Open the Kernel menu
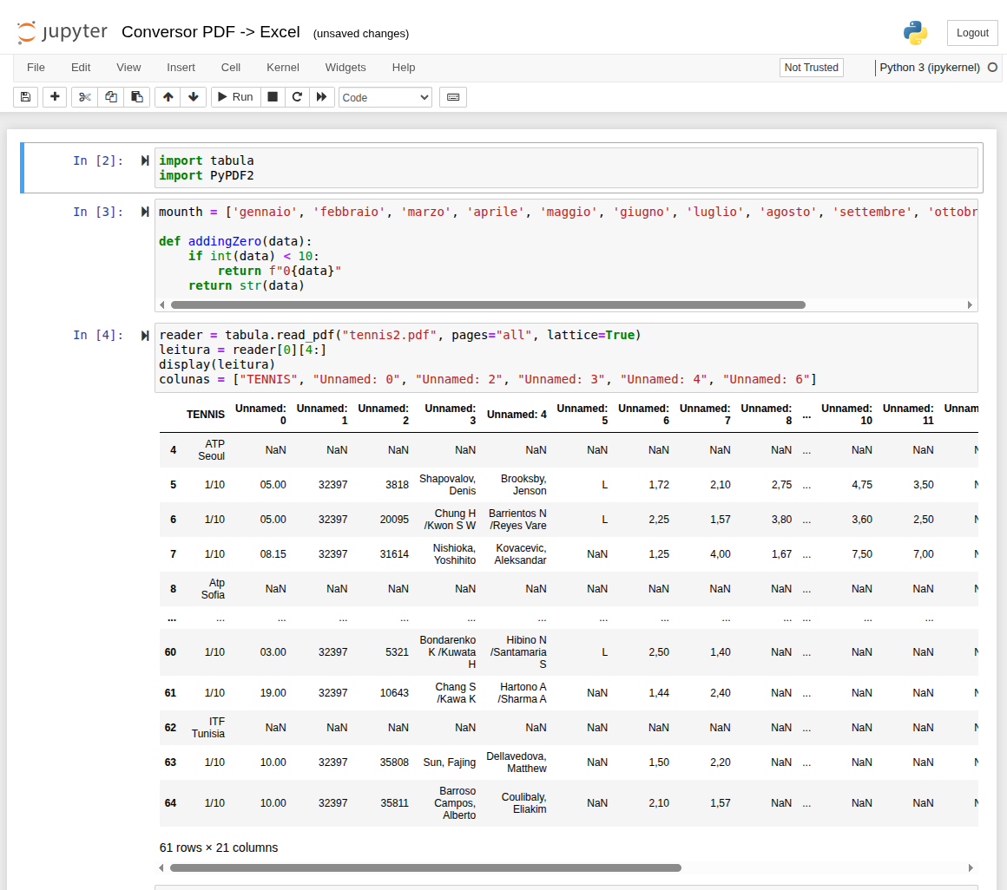Screen dimensions: 1007x890 point(283,67)
